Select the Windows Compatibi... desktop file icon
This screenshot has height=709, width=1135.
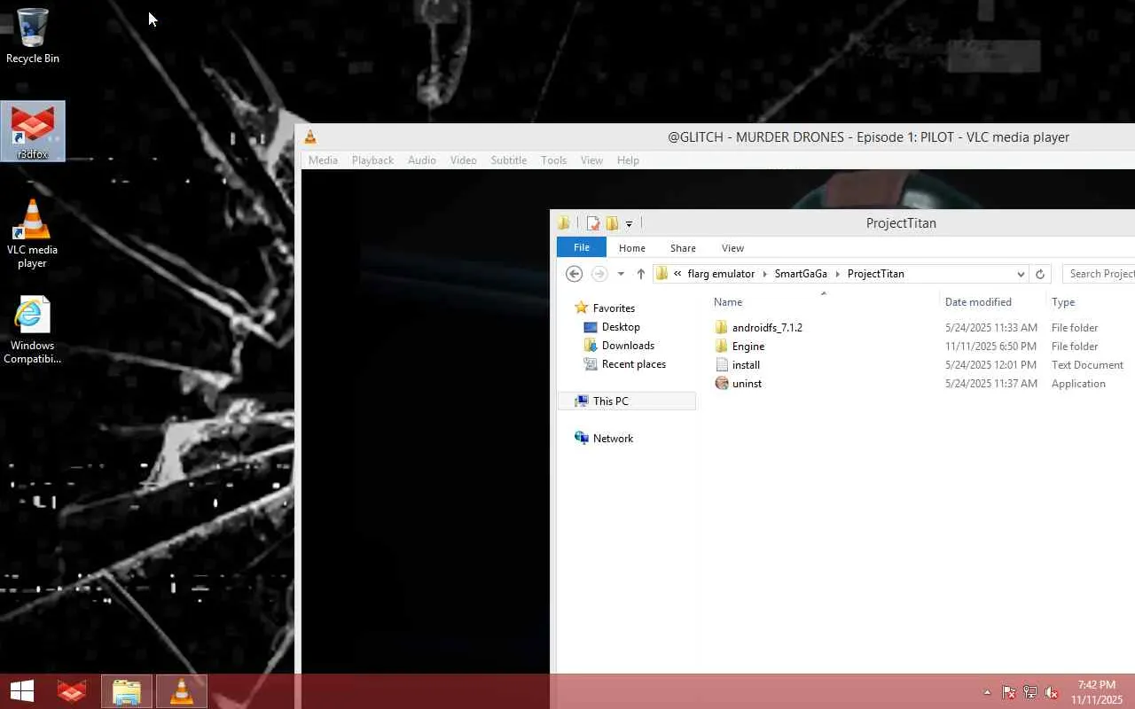(33, 330)
